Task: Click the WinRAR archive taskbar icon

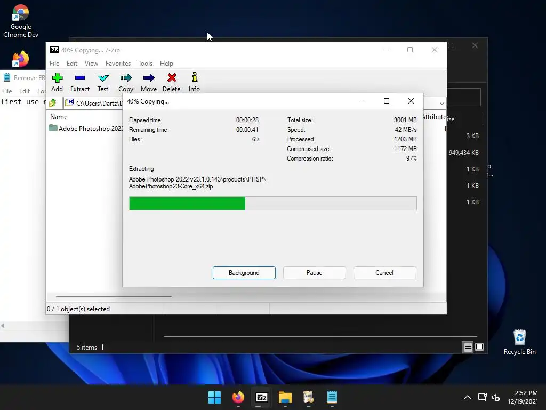Action: (x=309, y=397)
